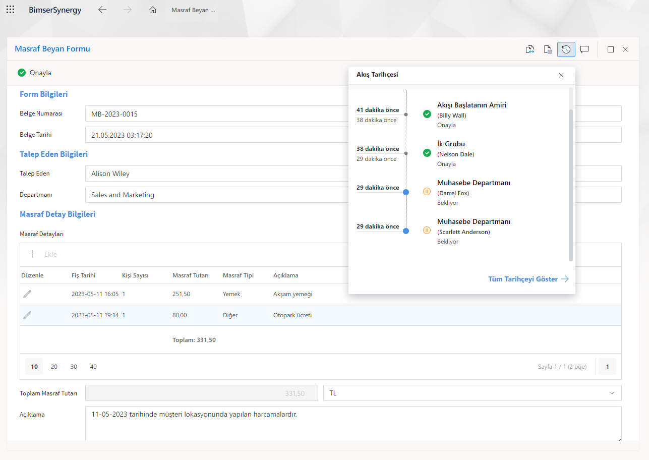Open the apps grid launcher
This screenshot has width=649, height=460.
pyautogui.click(x=10, y=10)
